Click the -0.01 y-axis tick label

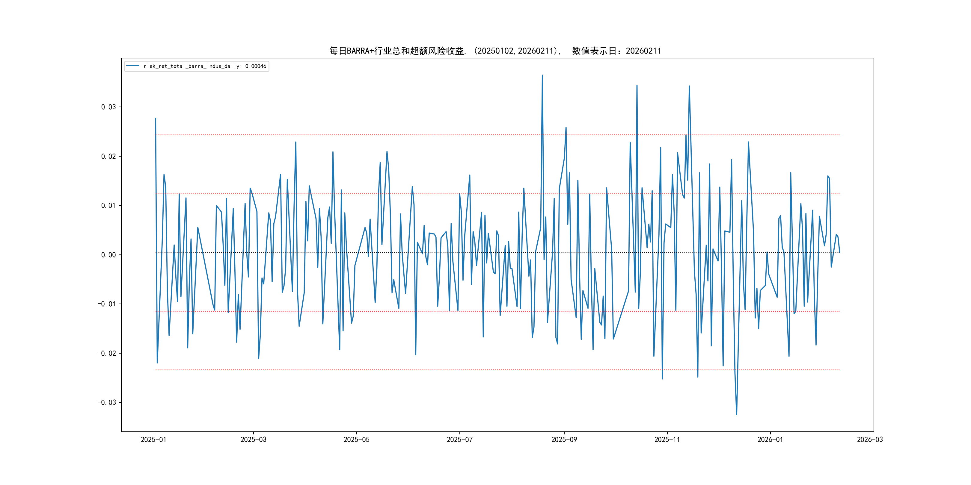pos(106,304)
